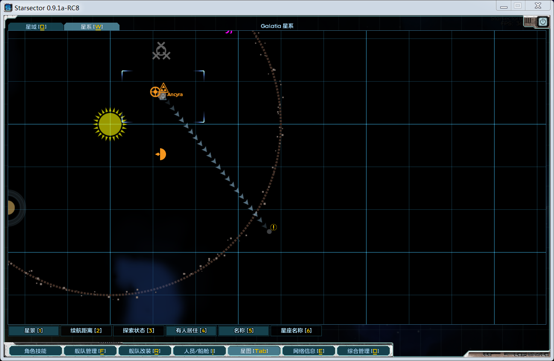Click the orange half-circle station icon
This screenshot has height=361, width=554.
click(161, 154)
